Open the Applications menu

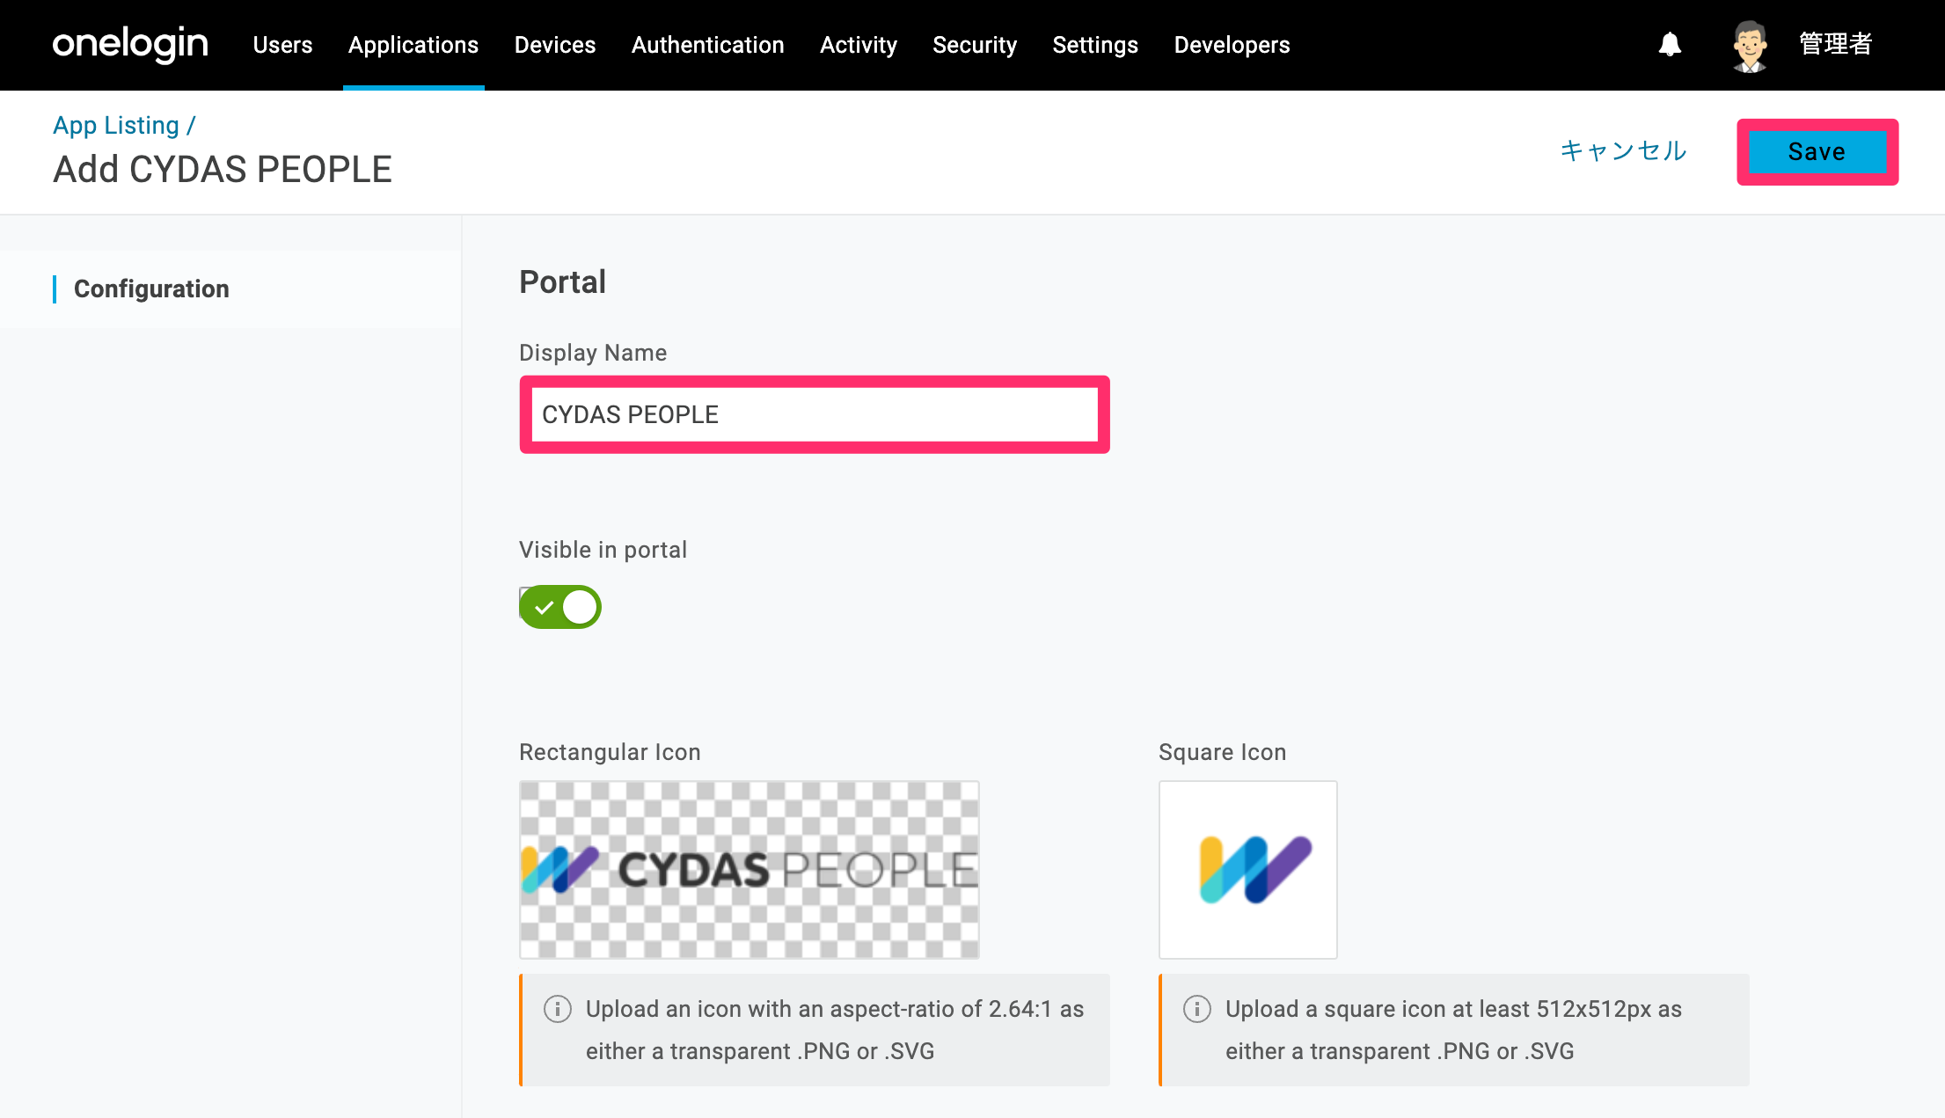[x=413, y=45]
